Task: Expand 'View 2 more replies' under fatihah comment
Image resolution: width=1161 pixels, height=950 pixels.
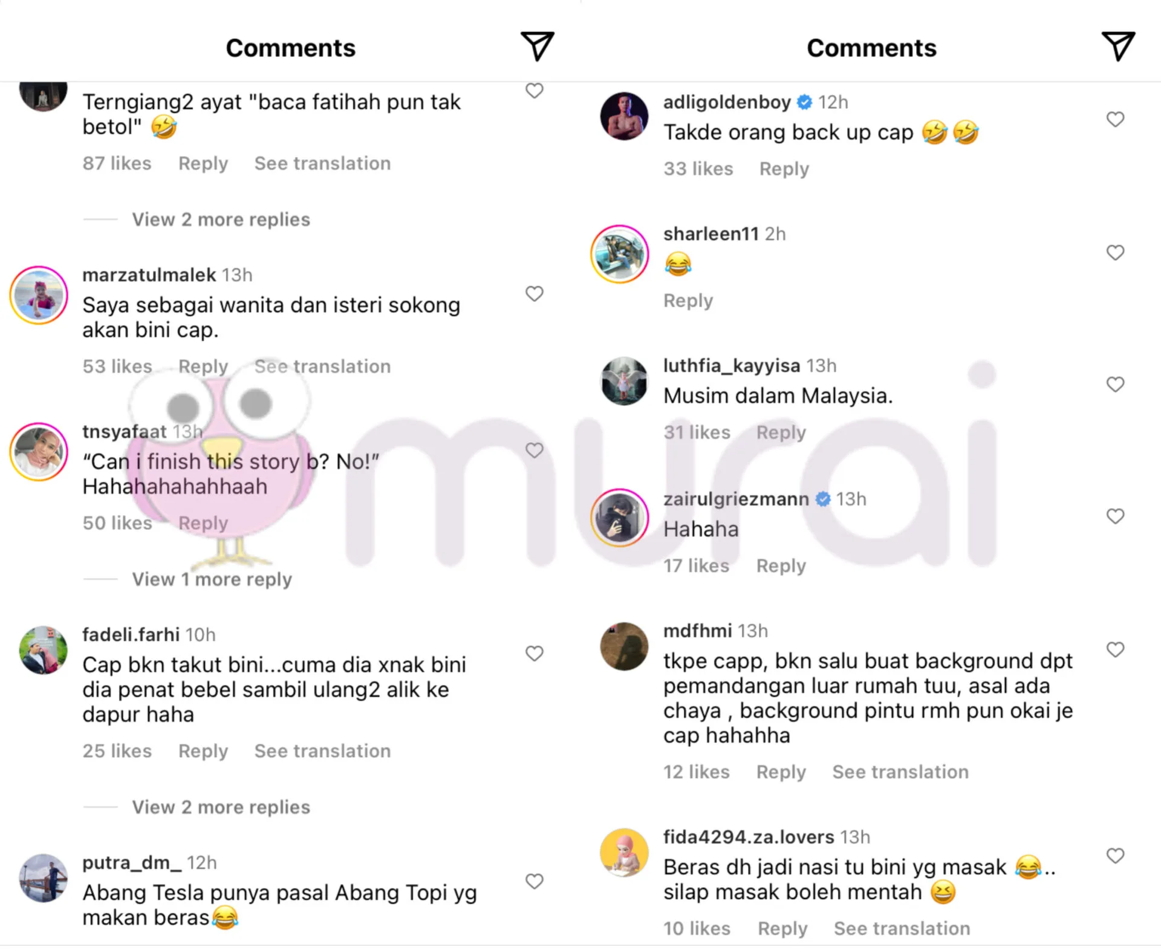Action: tap(221, 220)
